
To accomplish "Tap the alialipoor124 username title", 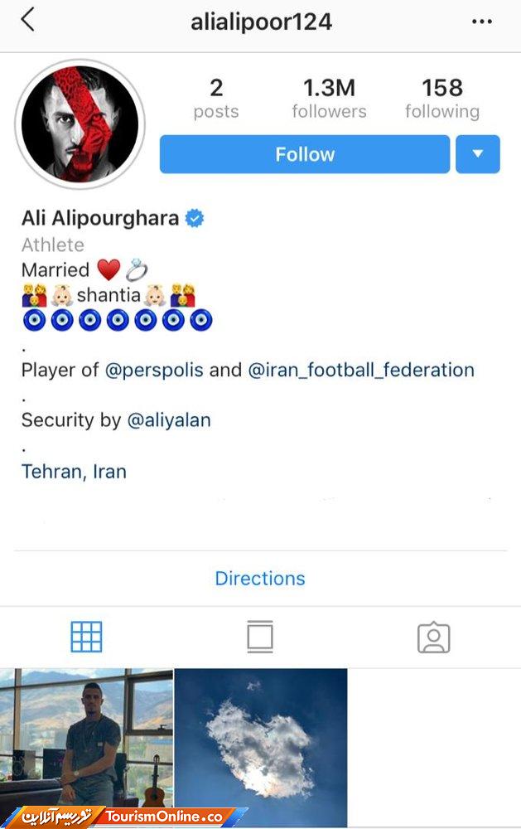I will click(261, 22).
